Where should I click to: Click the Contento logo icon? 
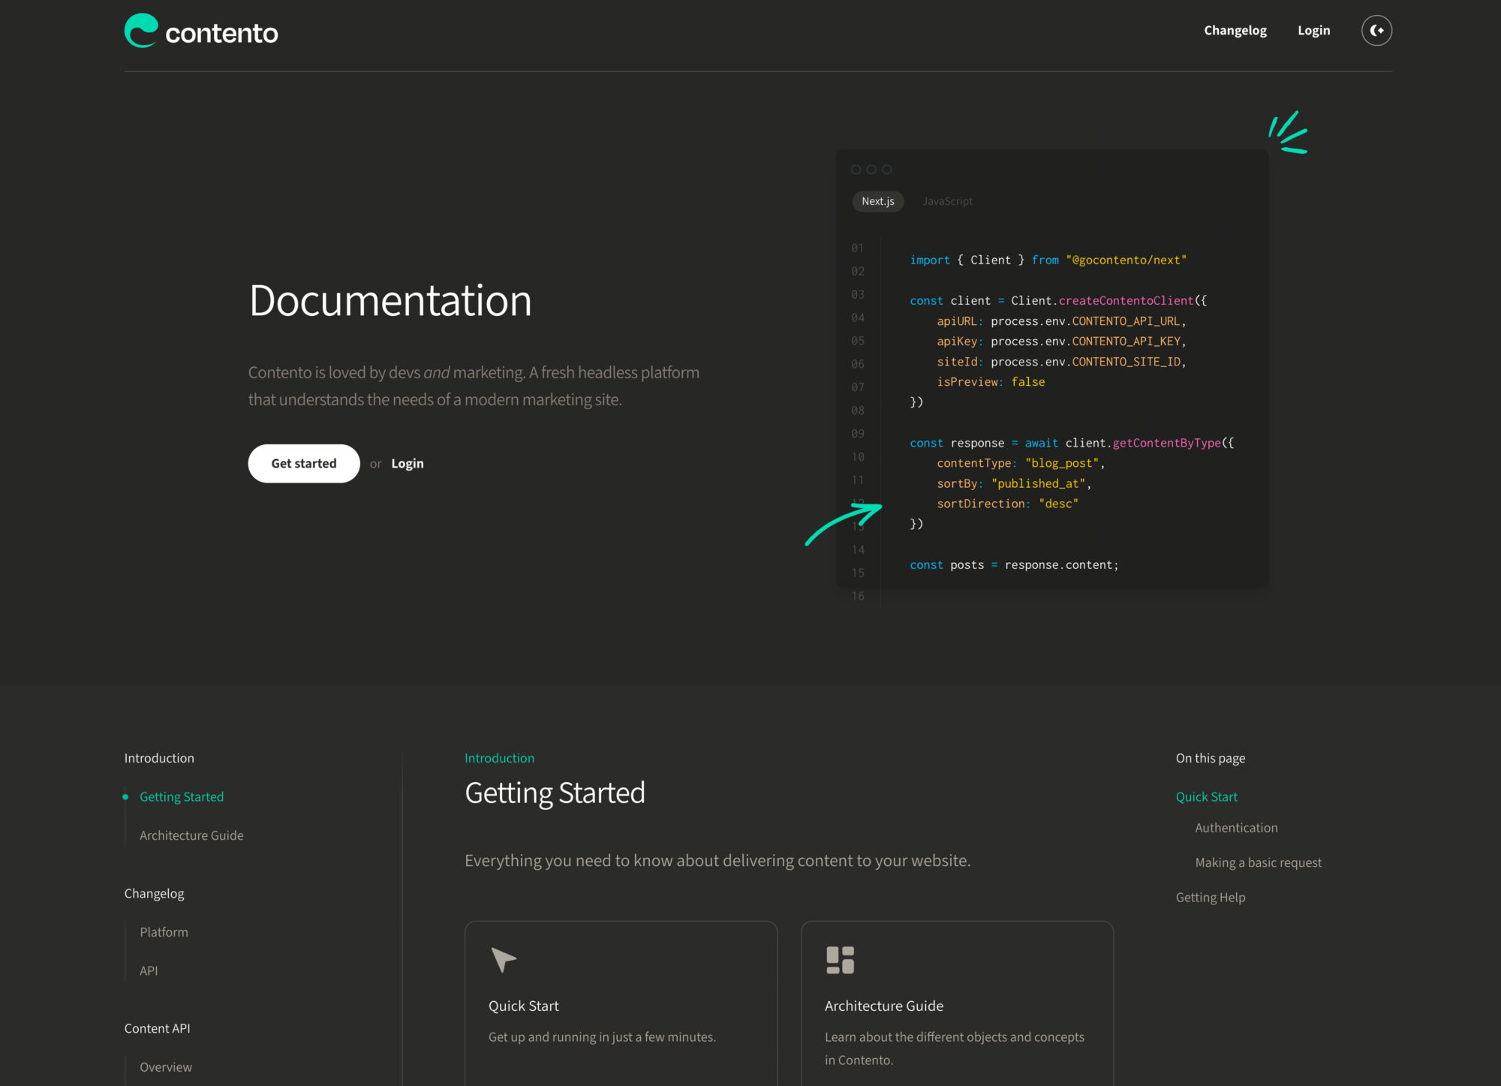[141, 31]
